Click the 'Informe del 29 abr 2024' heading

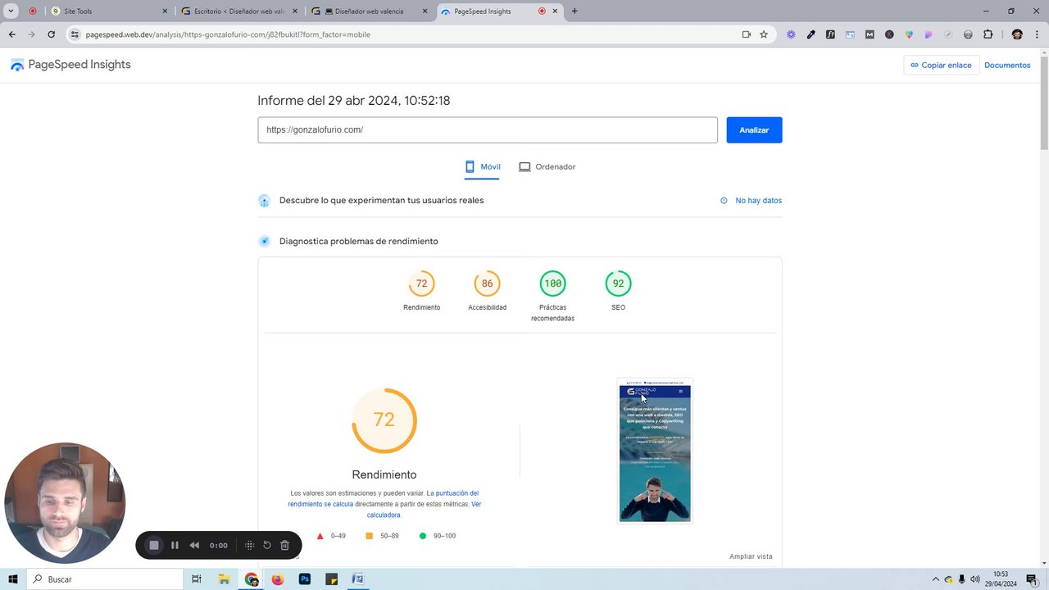coord(354,101)
